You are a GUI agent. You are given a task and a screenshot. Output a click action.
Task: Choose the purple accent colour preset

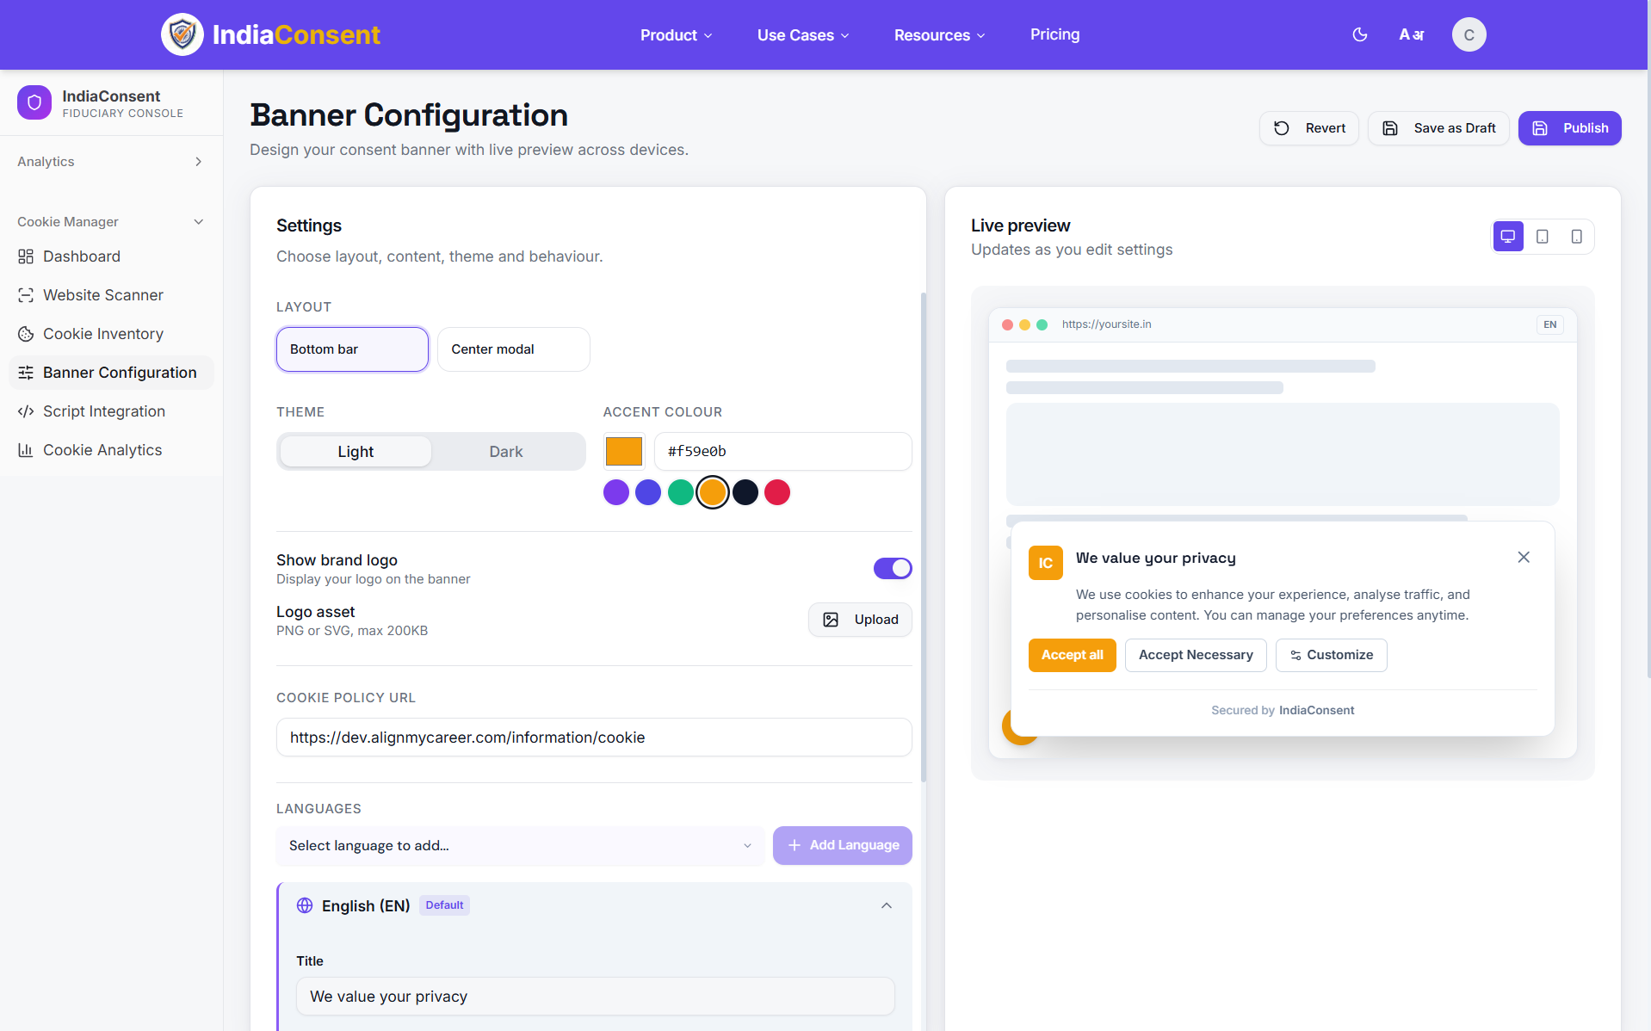point(616,492)
